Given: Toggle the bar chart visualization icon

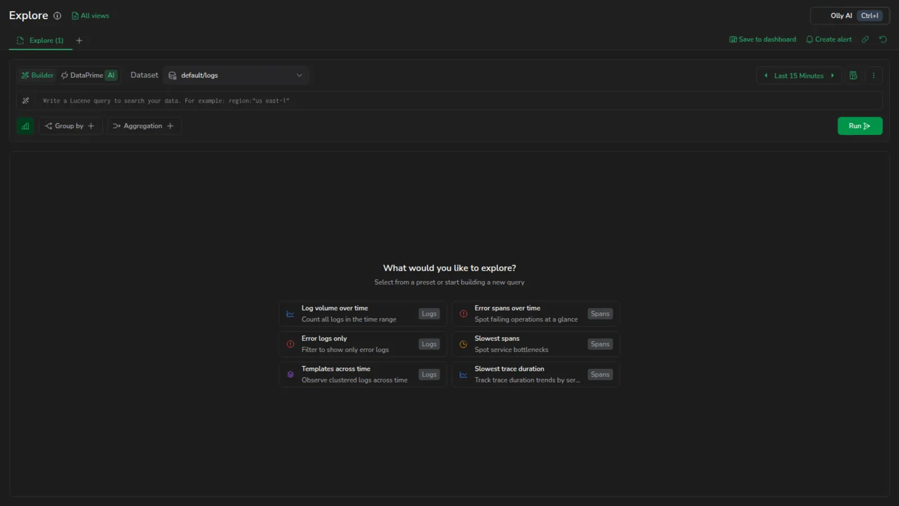Looking at the screenshot, I should [x=25, y=126].
